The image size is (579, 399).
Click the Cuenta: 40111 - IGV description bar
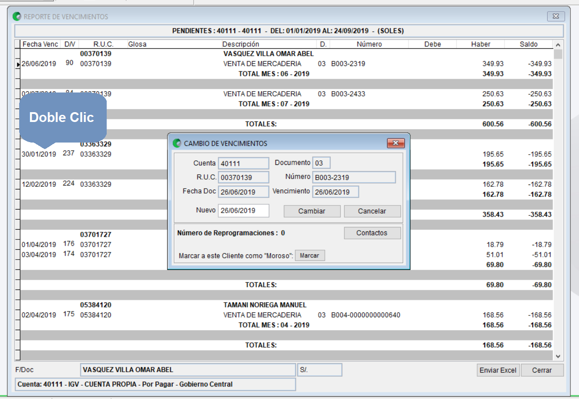[155, 384]
